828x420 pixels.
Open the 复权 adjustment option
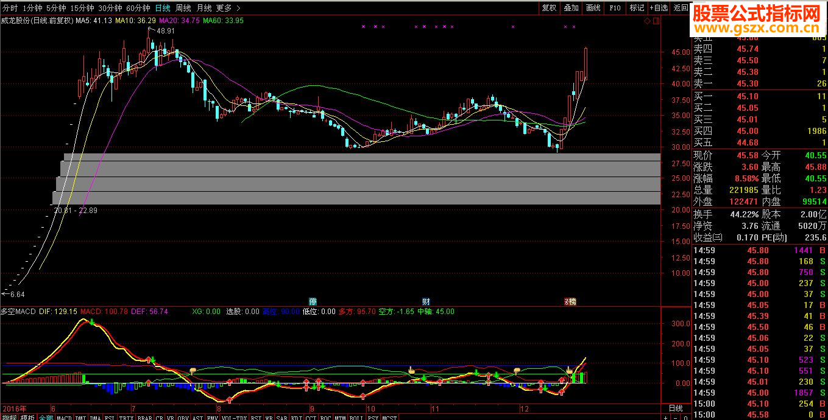[549, 8]
